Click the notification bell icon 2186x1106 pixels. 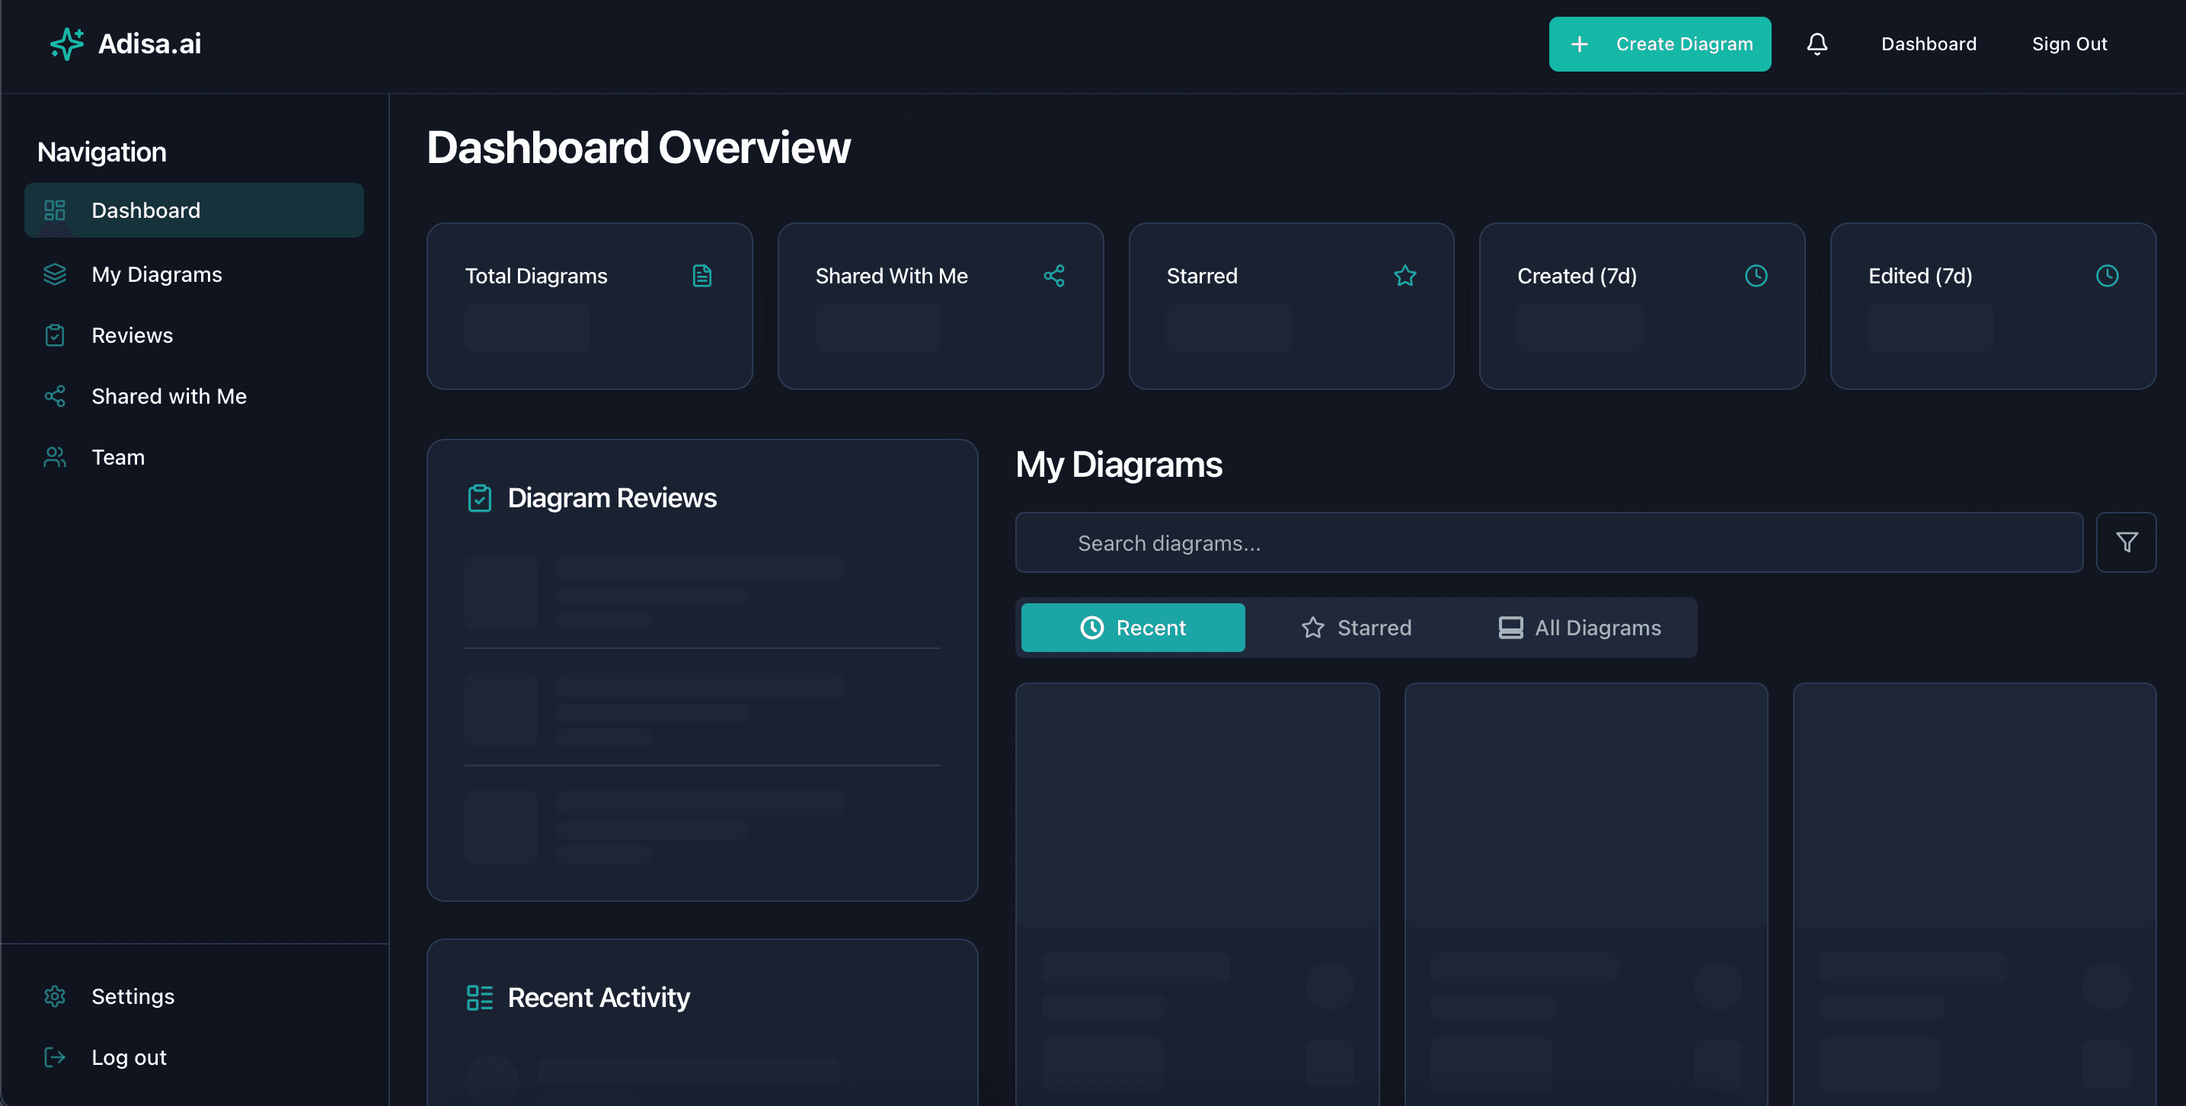click(1817, 43)
